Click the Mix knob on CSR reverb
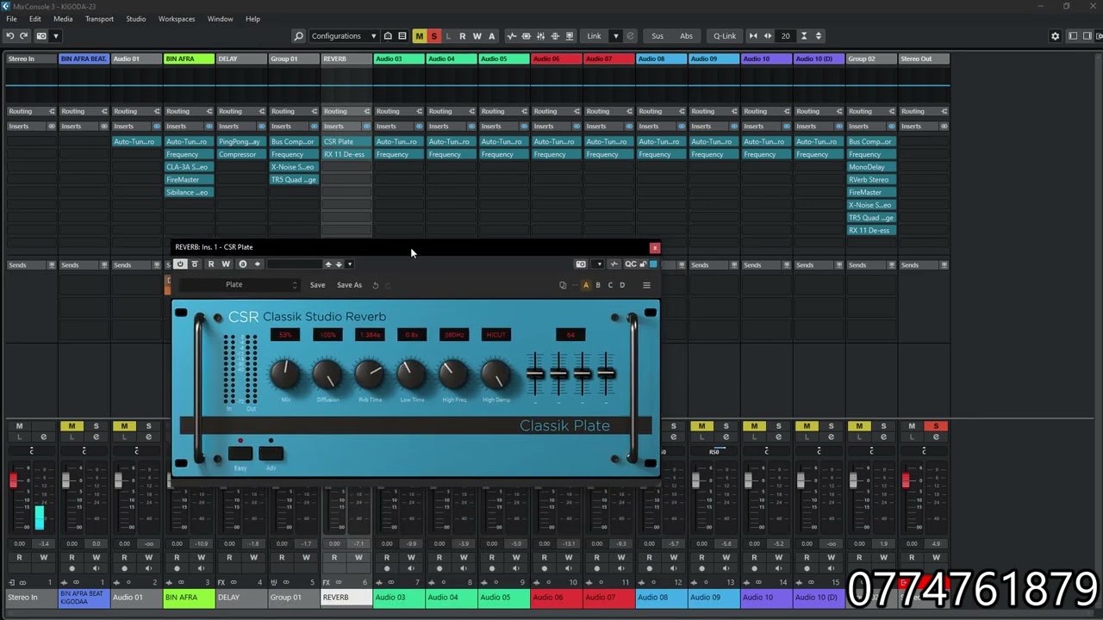This screenshot has height=620, width=1103. click(285, 375)
